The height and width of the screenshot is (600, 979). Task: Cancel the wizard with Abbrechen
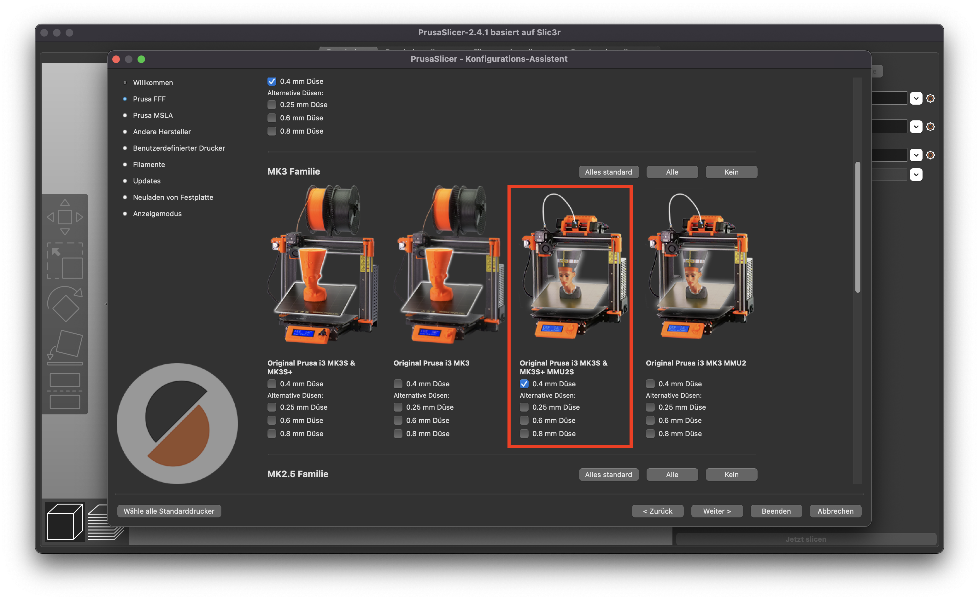(835, 511)
